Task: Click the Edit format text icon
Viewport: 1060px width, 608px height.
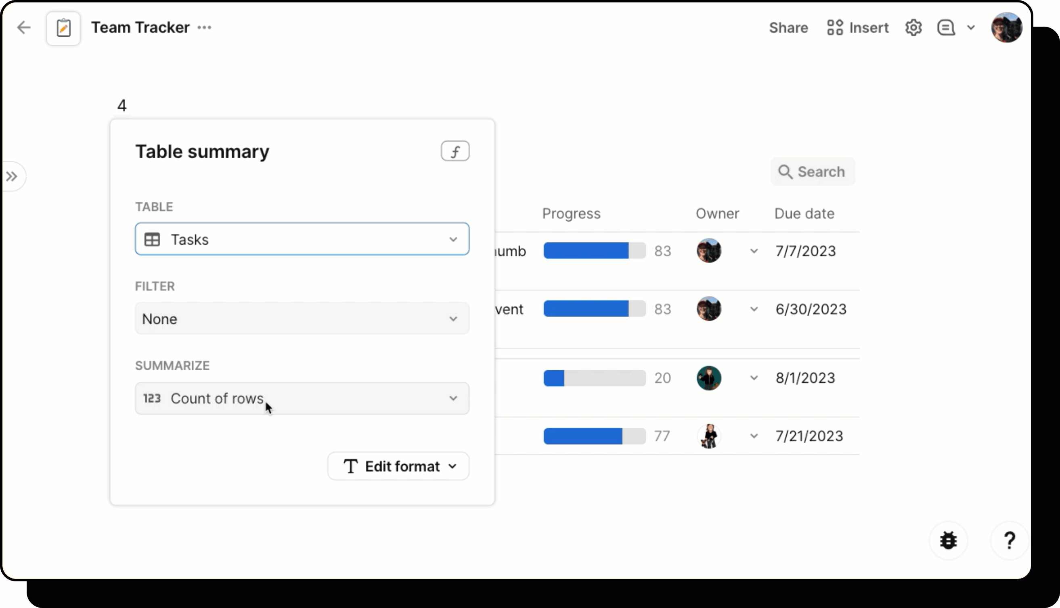Action: point(350,465)
